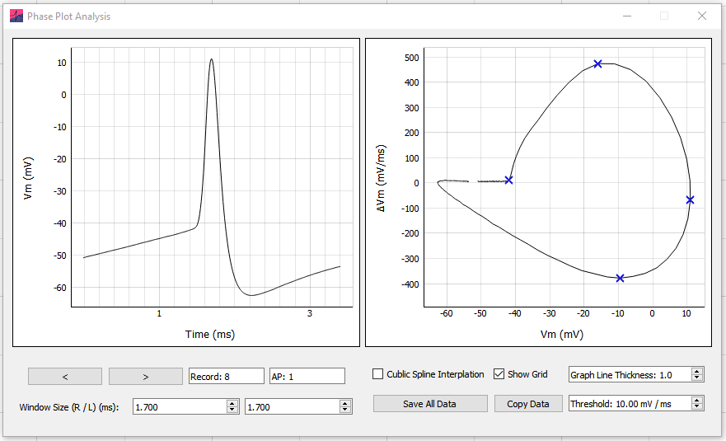The height and width of the screenshot is (441, 726).
Task: Click inside the AP: 1 field
Action: pyautogui.click(x=307, y=377)
